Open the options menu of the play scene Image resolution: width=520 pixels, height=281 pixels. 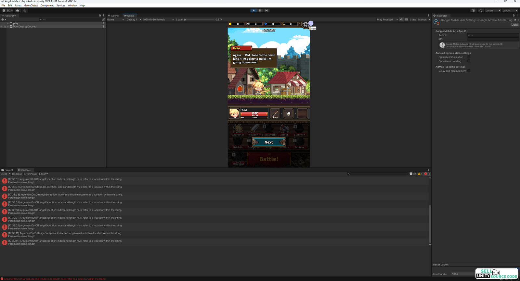tap(104, 23)
